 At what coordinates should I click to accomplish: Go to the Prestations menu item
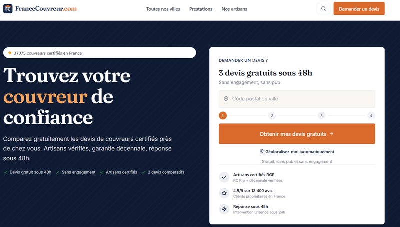tap(201, 9)
